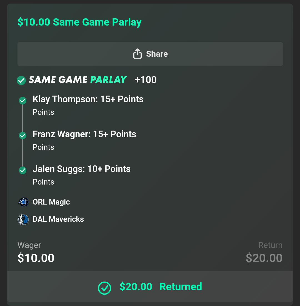Click the $20.00 Returned checkmark circle icon
Viewport: 300px width, 306px height.
tap(104, 288)
